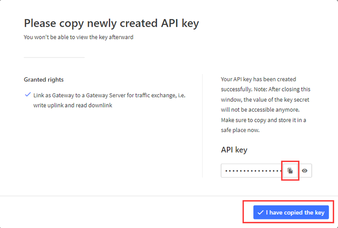Click the "safe place now." text
The width and height of the screenshot is (338, 228).
(x=240, y=130)
